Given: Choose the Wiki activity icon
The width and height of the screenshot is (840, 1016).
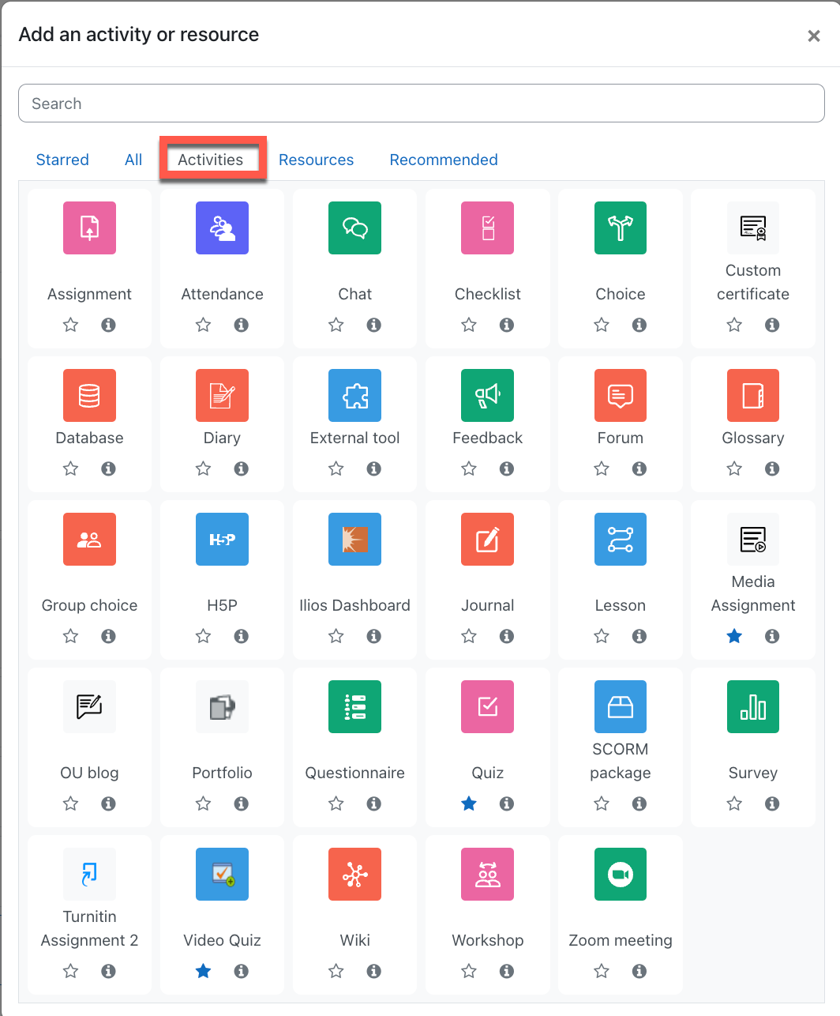Looking at the screenshot, I should click(354, 874).
